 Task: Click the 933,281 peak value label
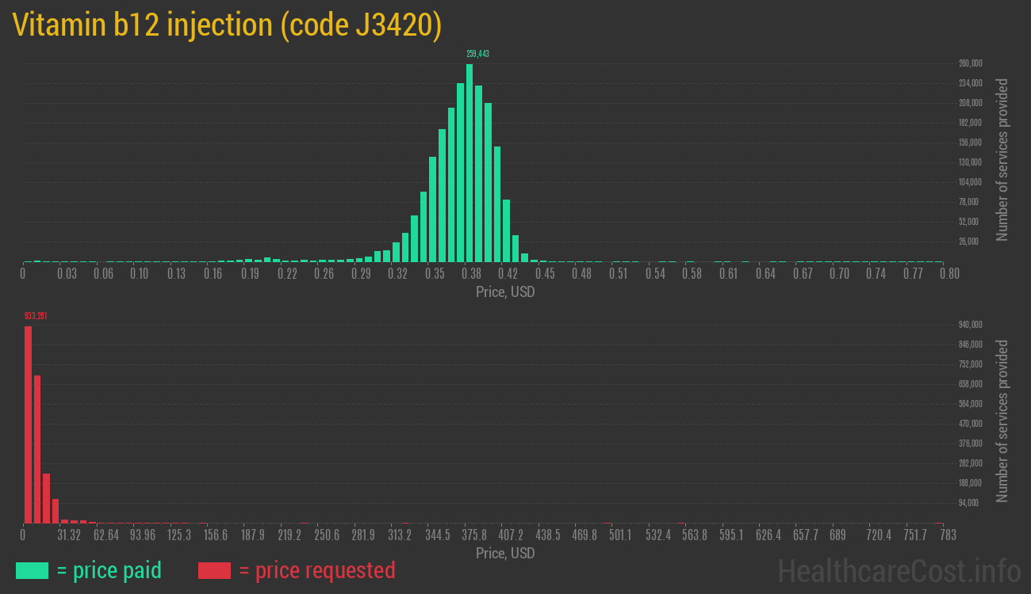36,316
